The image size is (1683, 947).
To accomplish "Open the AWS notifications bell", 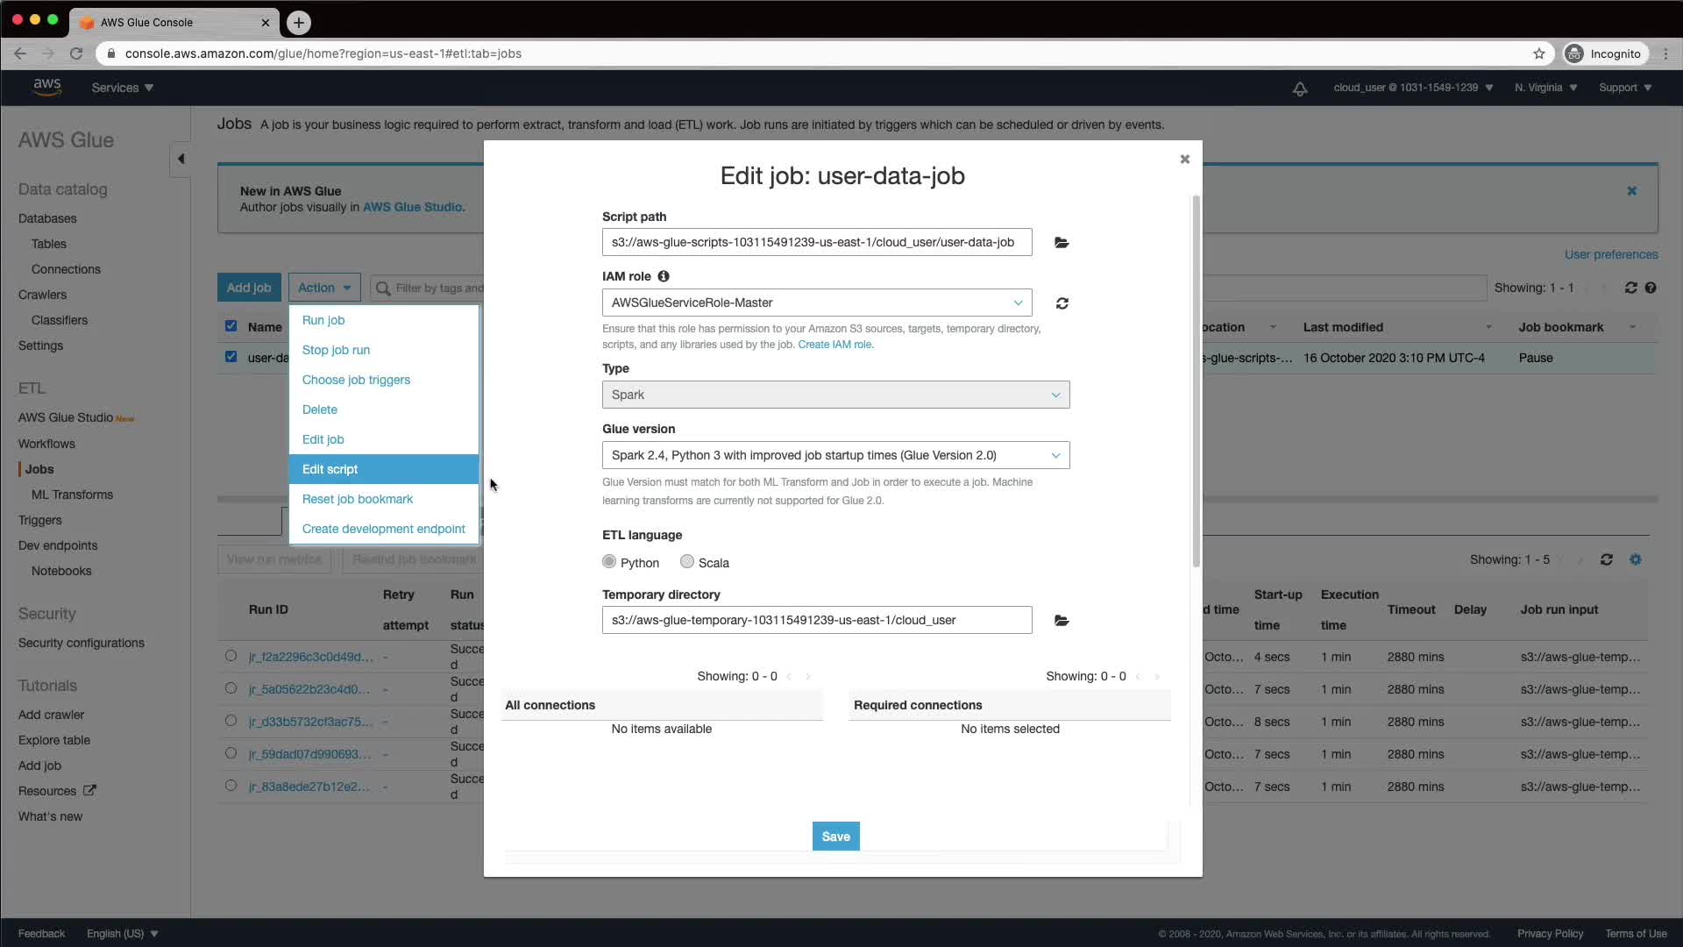I will point(1300,89).
